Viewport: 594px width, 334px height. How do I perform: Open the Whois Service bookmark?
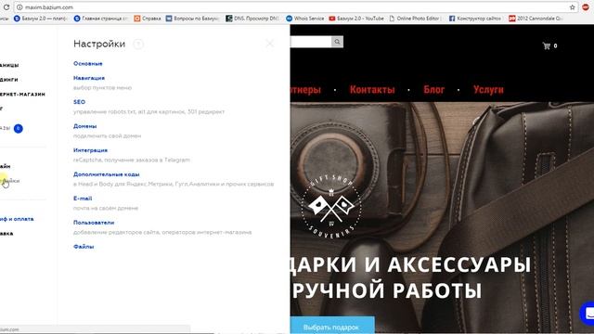pos(305,19)
